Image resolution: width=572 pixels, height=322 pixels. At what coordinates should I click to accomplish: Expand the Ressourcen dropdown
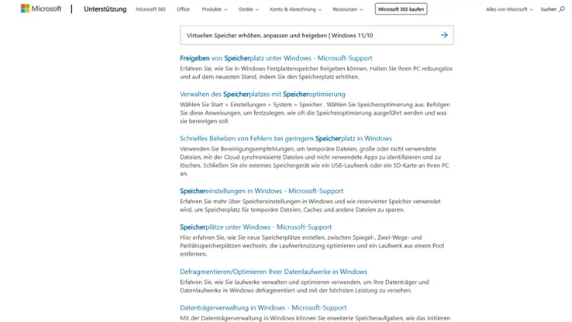point(348,9)
